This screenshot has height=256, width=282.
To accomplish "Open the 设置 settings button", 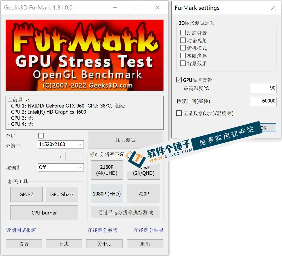I will [24, 244].
